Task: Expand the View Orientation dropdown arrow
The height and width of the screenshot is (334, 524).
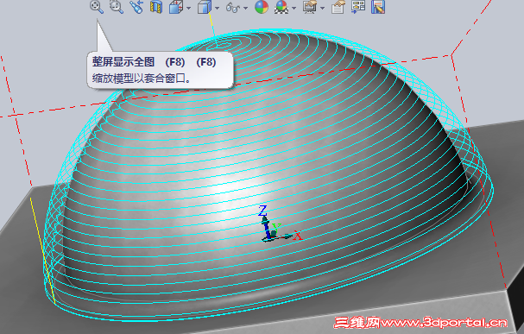Action: pos(188,8)
